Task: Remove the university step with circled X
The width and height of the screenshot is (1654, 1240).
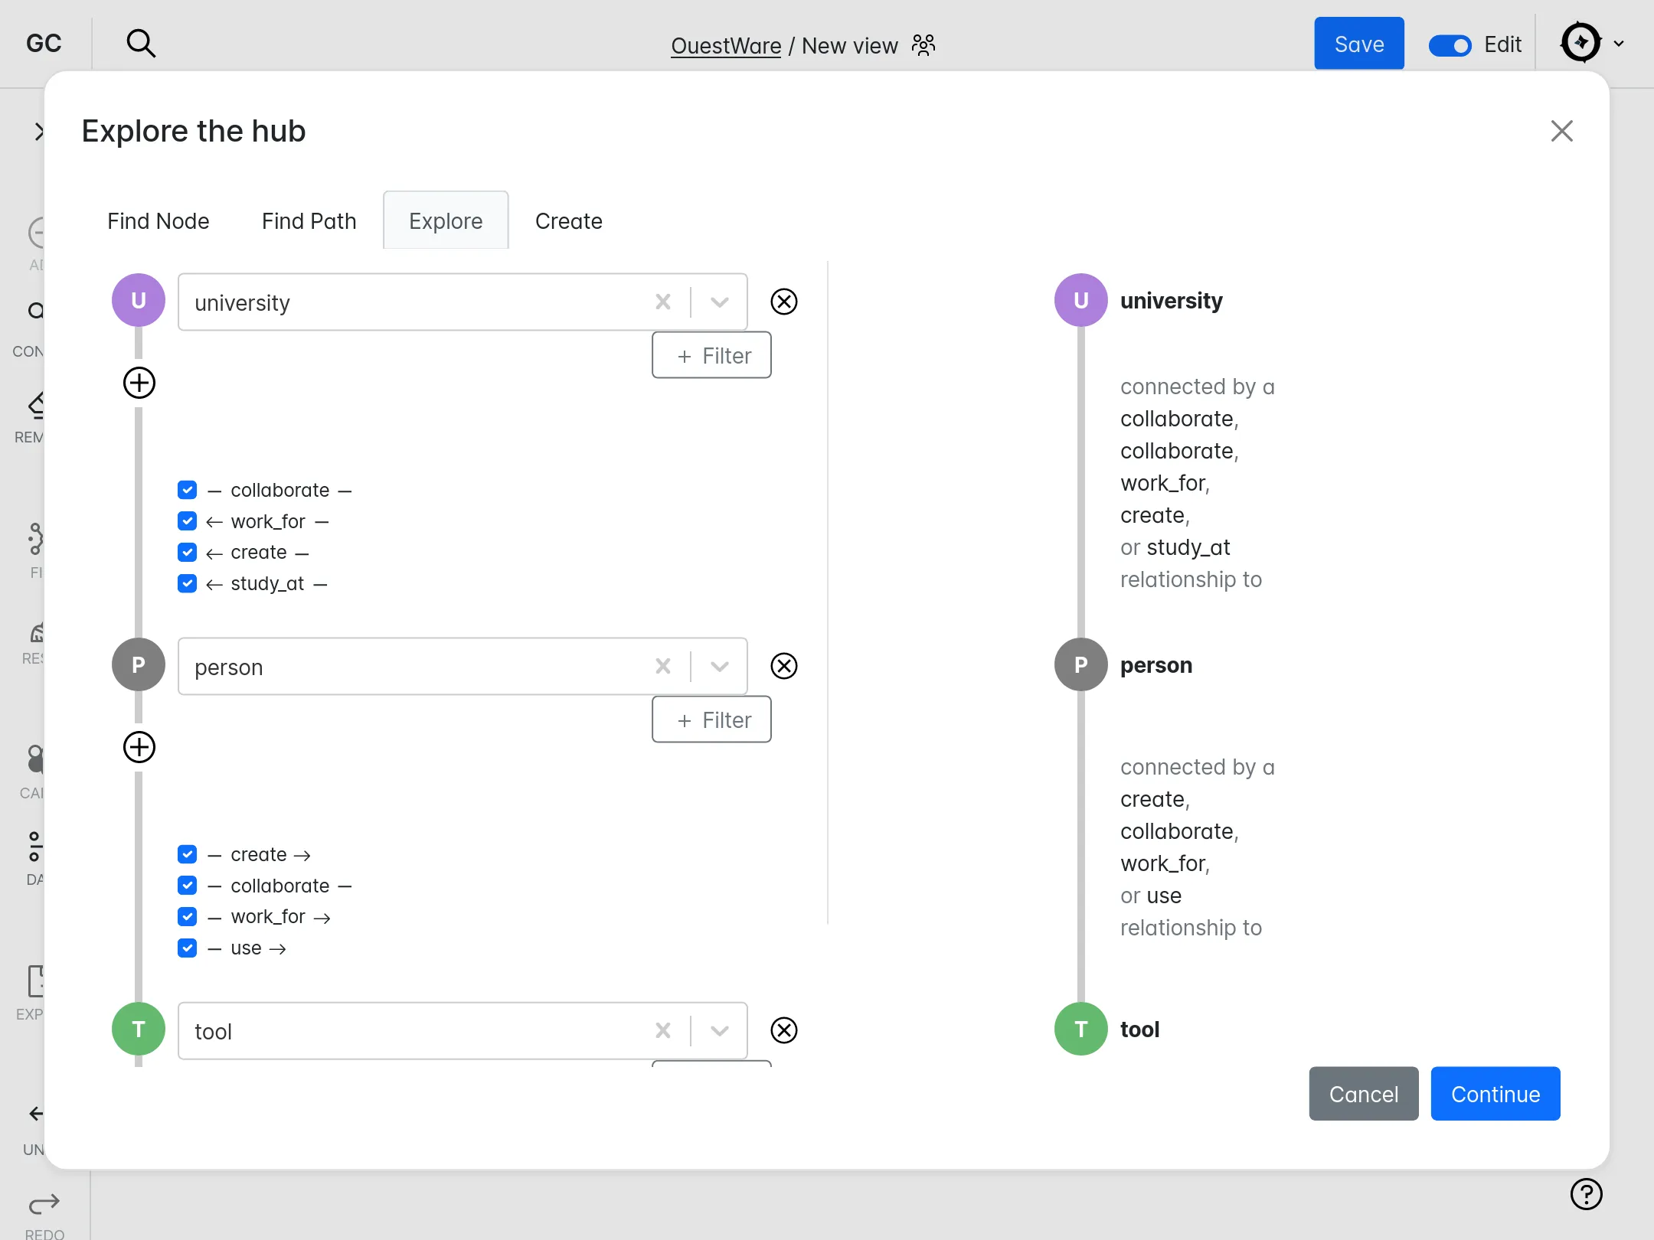Action: [783, 302]
